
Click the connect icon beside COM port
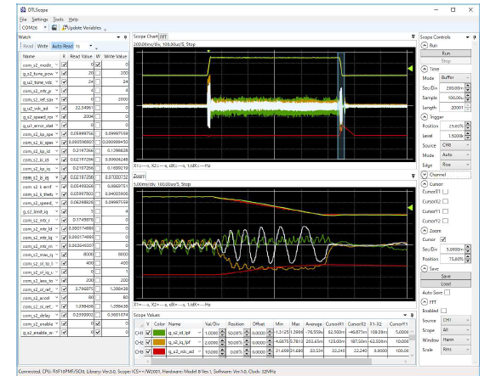[x=54, y=28]
